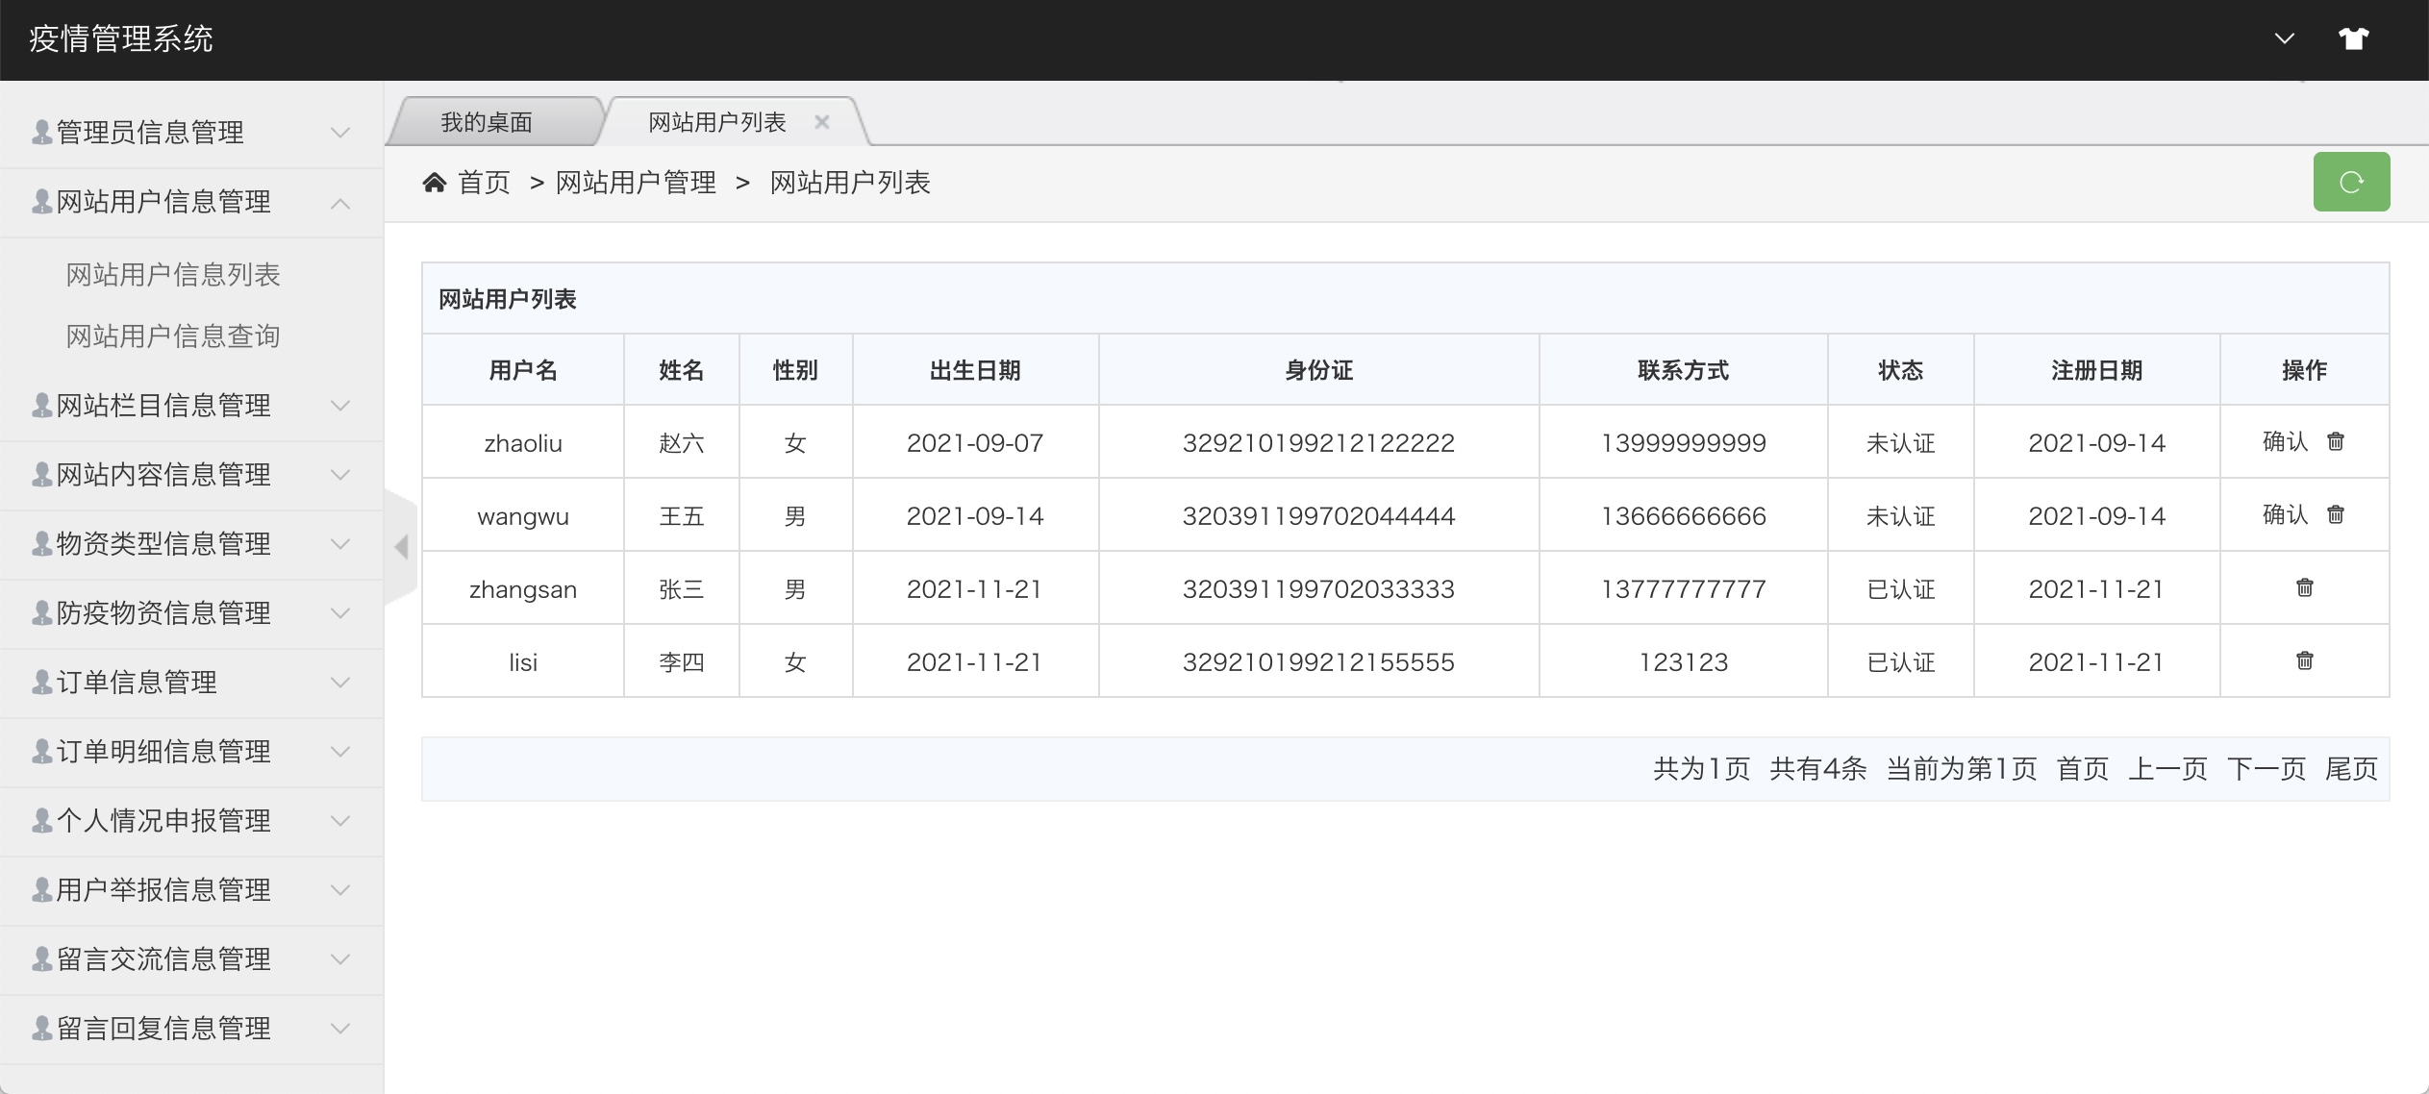Select the wangwu username cell
This screenshot has height=1094, width=2429.
tap(523, 516)
